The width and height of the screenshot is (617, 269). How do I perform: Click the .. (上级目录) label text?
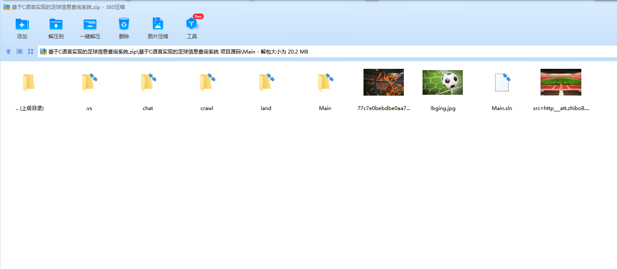(30, 108)
